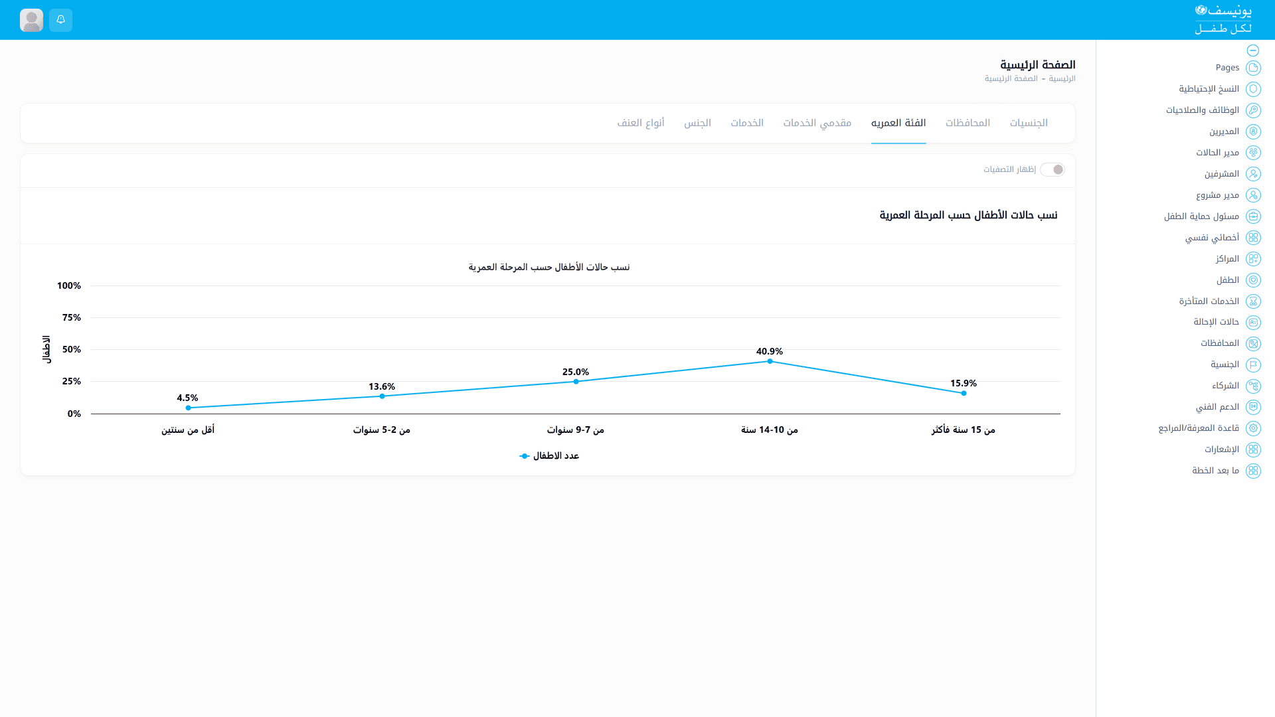
Task: Open the الجنس tab
Action: (697, 123)
